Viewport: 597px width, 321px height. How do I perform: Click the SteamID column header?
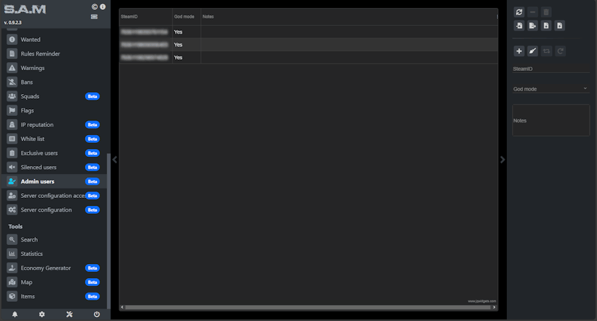pos(145,17)
